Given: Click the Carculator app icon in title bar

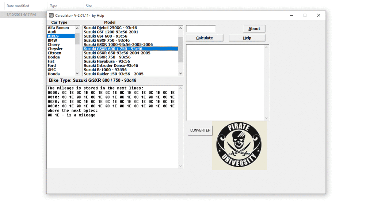Looking at the screenshot, I should [x=51, y=15].
